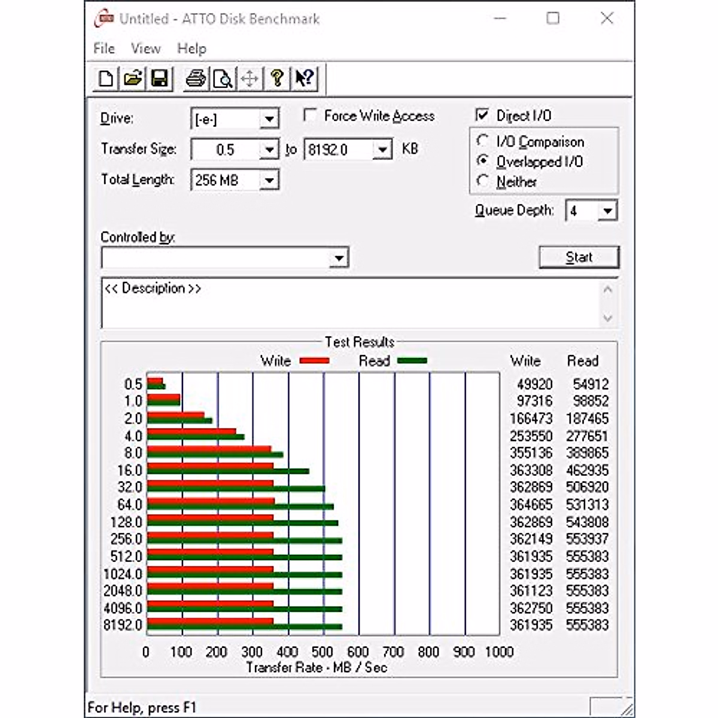The width and height of the screenshot is (718, 718).
Task: Activate the context help arrow-question icon
Action: (x=304, y=78)
